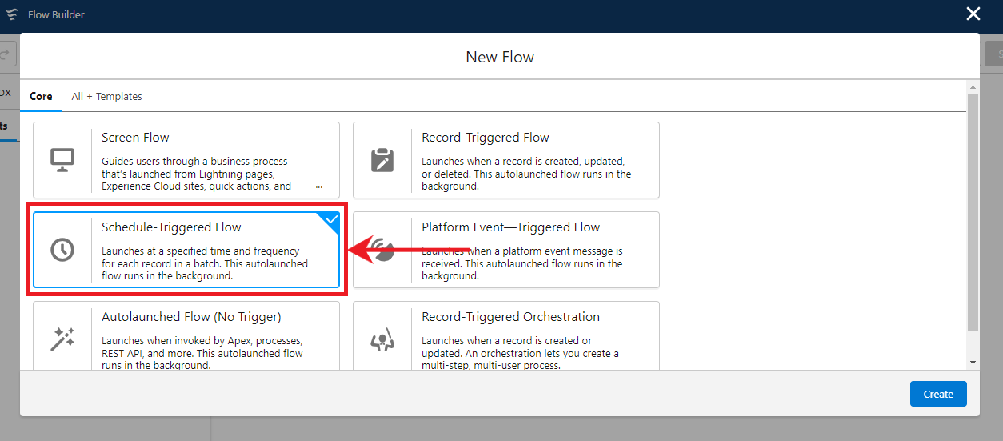Click the Platform Event satellite dish icon
This screenshot has height=441, width=1003.
[382, 250]
